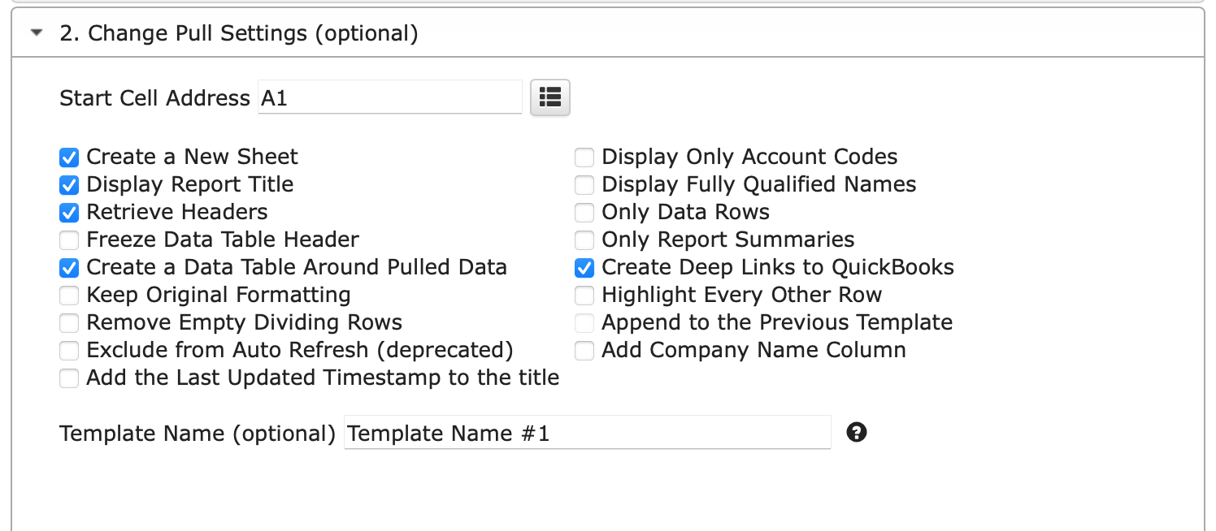Viewport: 1216px width, 531px height.
Task: Select the Only Data Rows checkbox
Action: 584,212
